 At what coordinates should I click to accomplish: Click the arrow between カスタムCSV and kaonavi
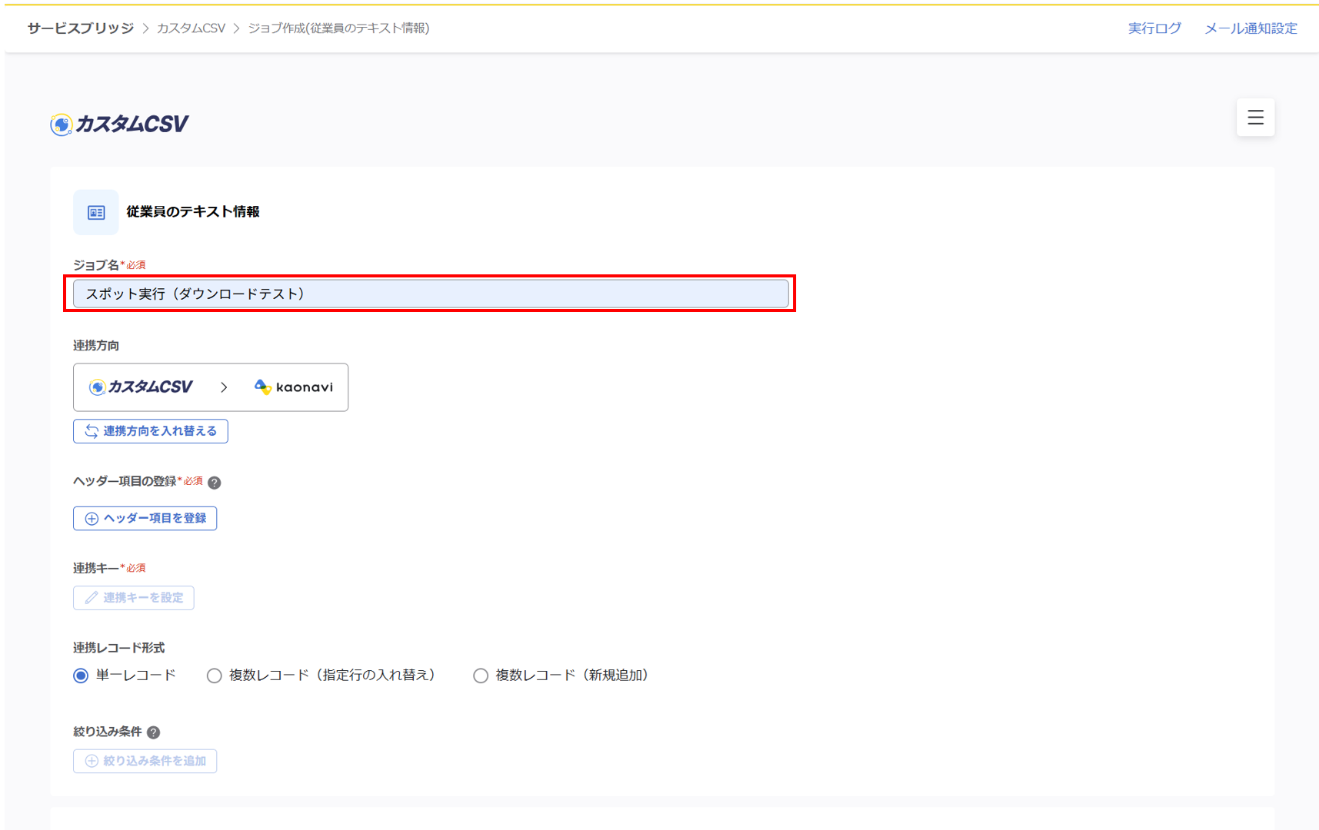[x=224, y=387]
